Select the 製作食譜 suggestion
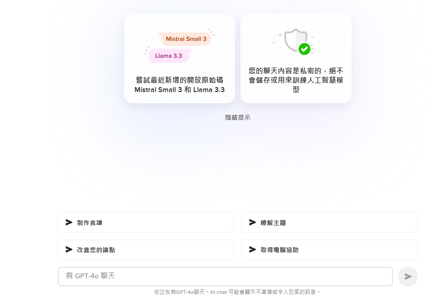 (x=146, y=222)
